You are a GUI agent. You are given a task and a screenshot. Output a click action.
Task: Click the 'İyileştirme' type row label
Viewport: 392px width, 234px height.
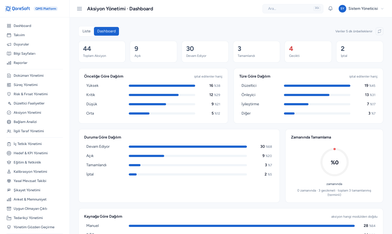pos(250,104)
